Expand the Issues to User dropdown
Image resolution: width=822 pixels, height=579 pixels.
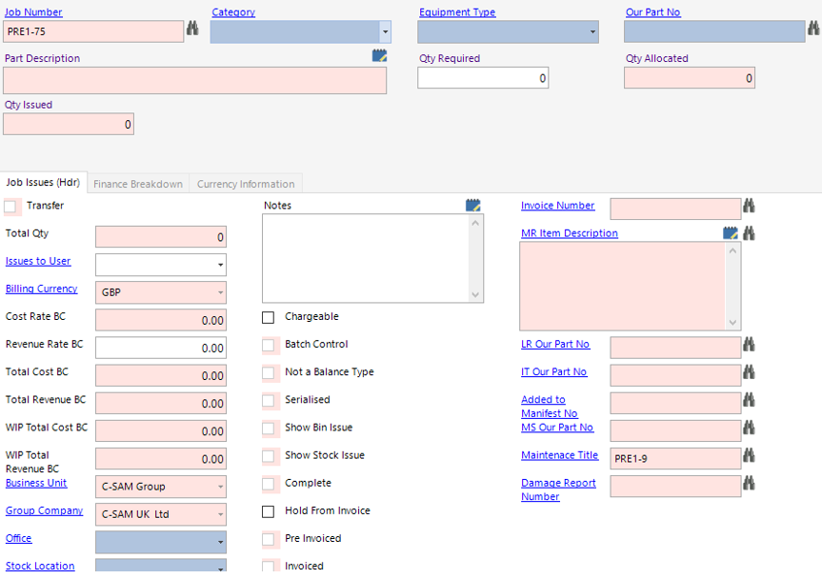point(220,265)
